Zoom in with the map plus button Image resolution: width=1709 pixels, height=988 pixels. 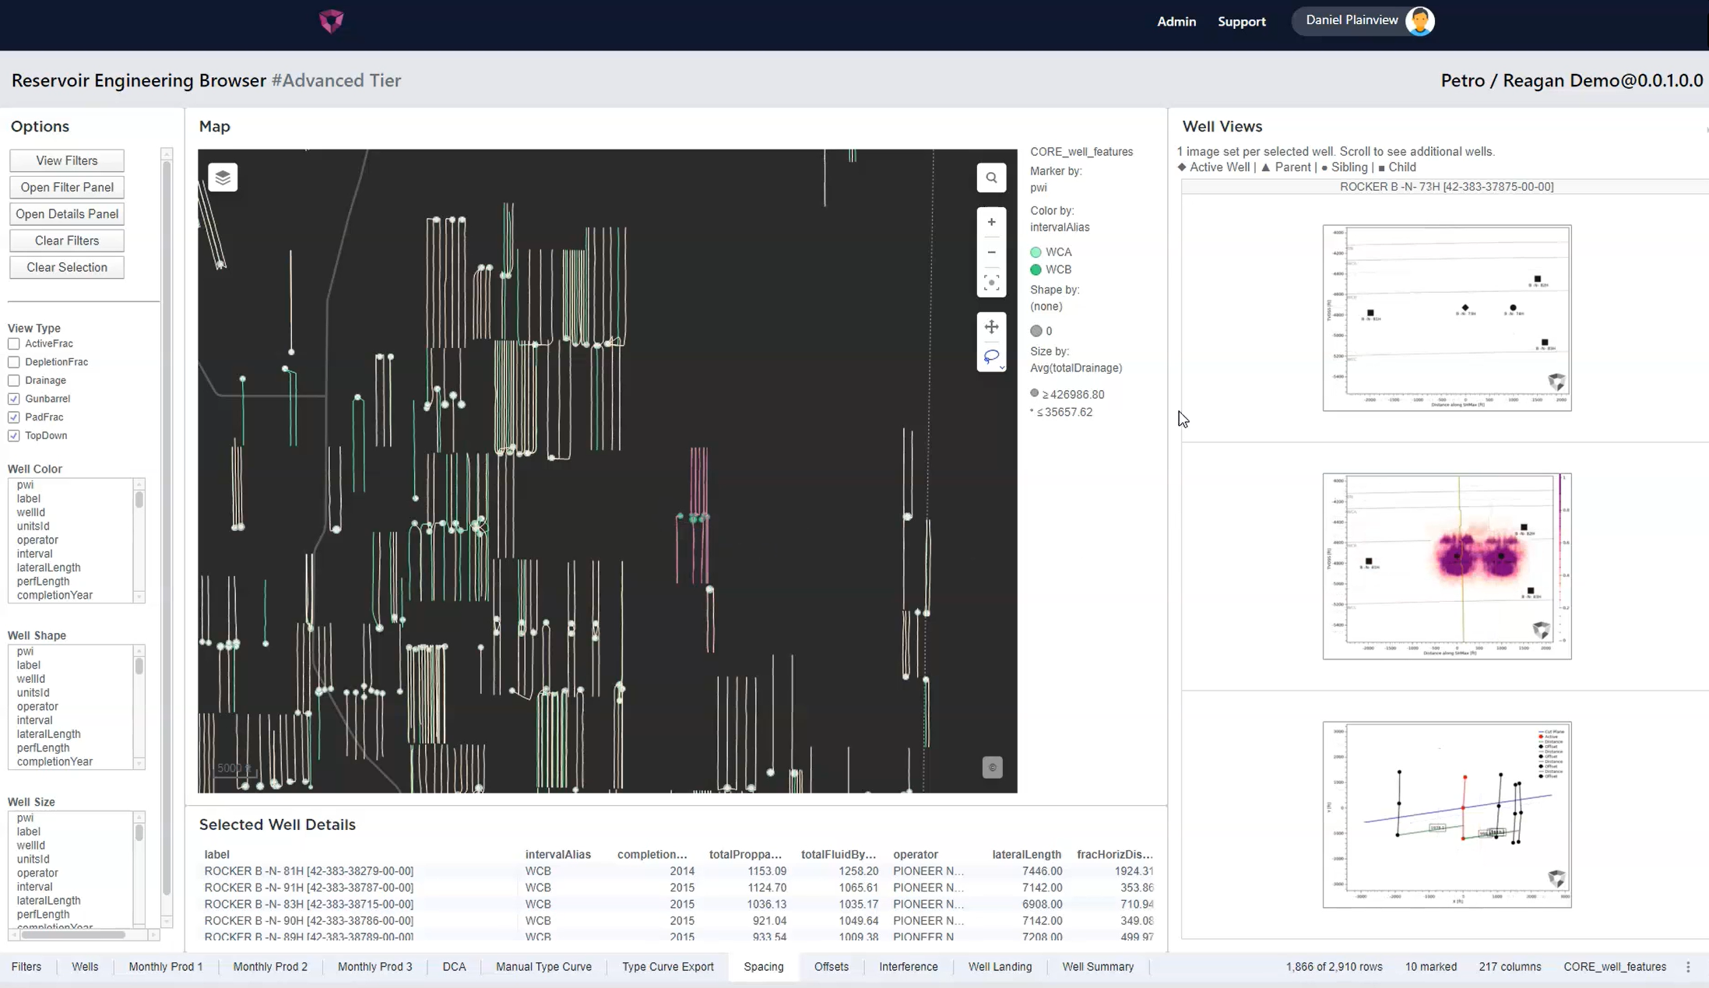(991, 223)
